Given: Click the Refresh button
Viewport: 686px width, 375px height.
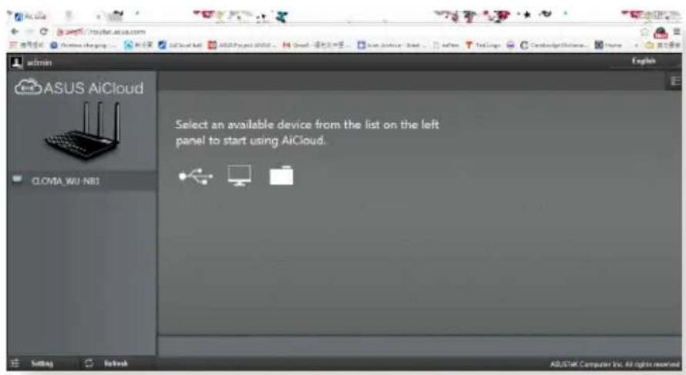Looking at the screenshot, I should coord(116,363).
